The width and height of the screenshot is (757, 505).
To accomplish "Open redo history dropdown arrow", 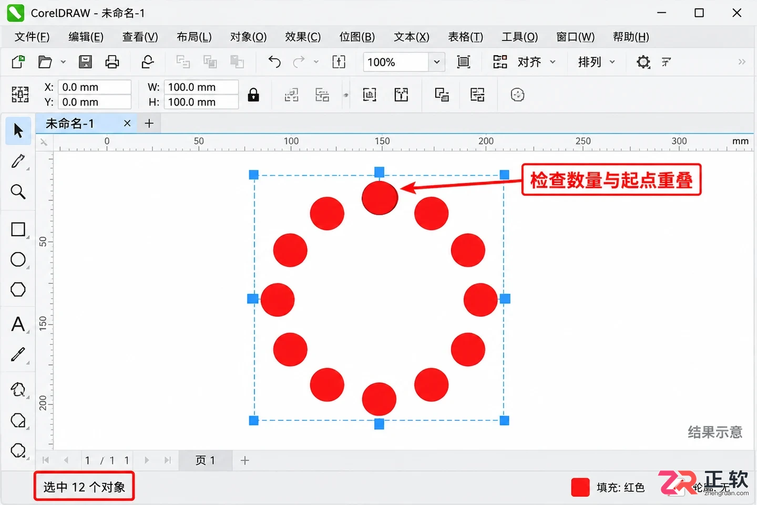I will (x=316, y=62).
